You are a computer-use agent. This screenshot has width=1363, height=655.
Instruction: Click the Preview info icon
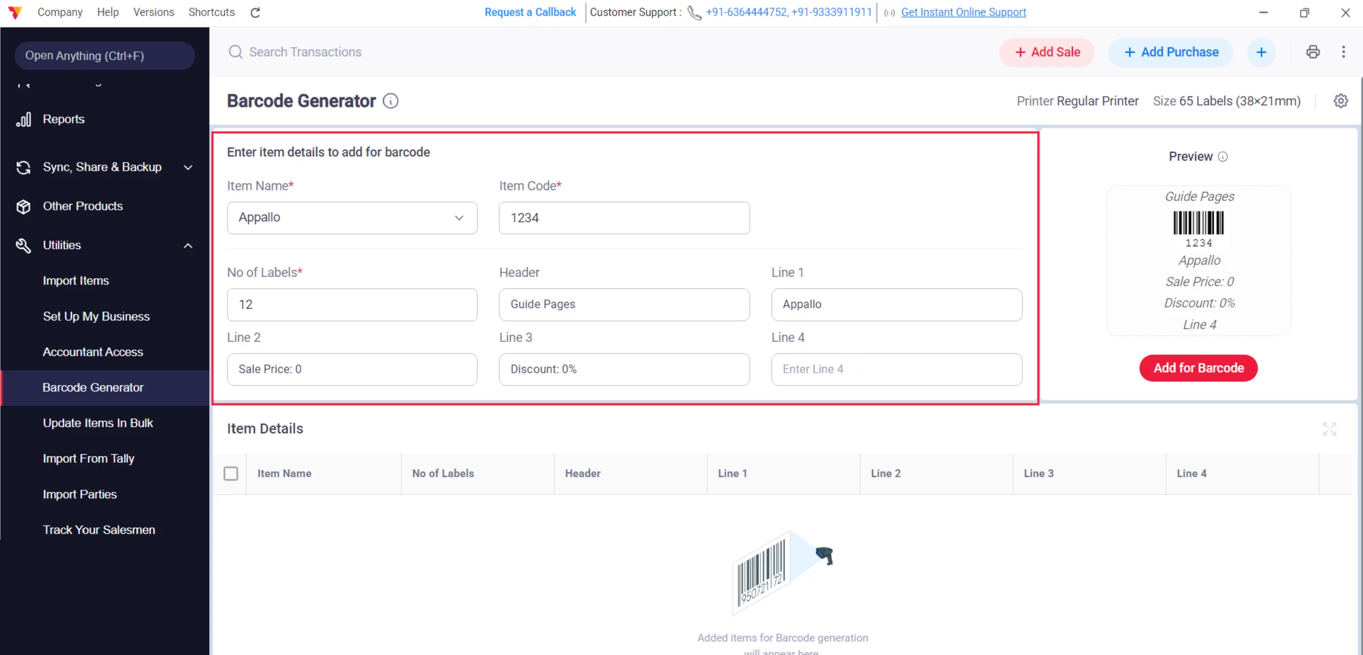[1223, 157]
